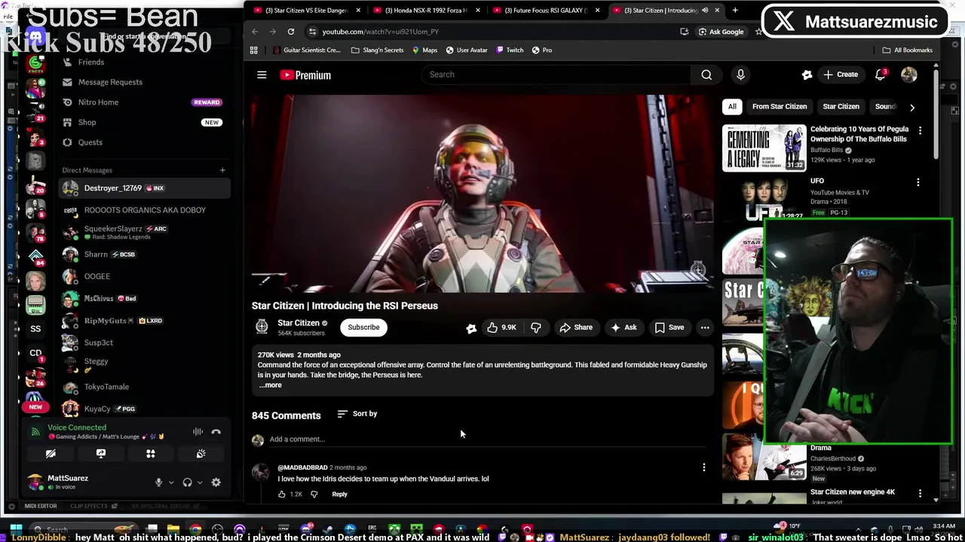The width and height of the screenshot is (965, 542).
Task: Open the Discord soundboard
Action: click(x=201, y=454)
